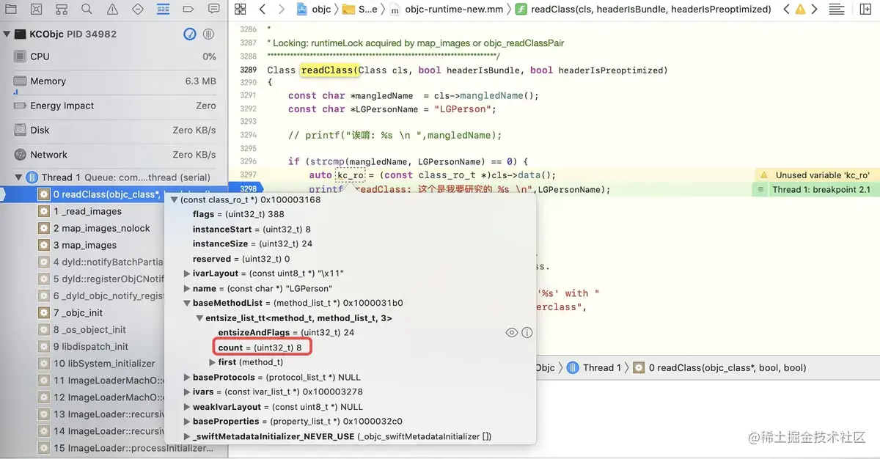Screen dimensions: 880x459
Task: Go back in editor history
Action: 262,10
